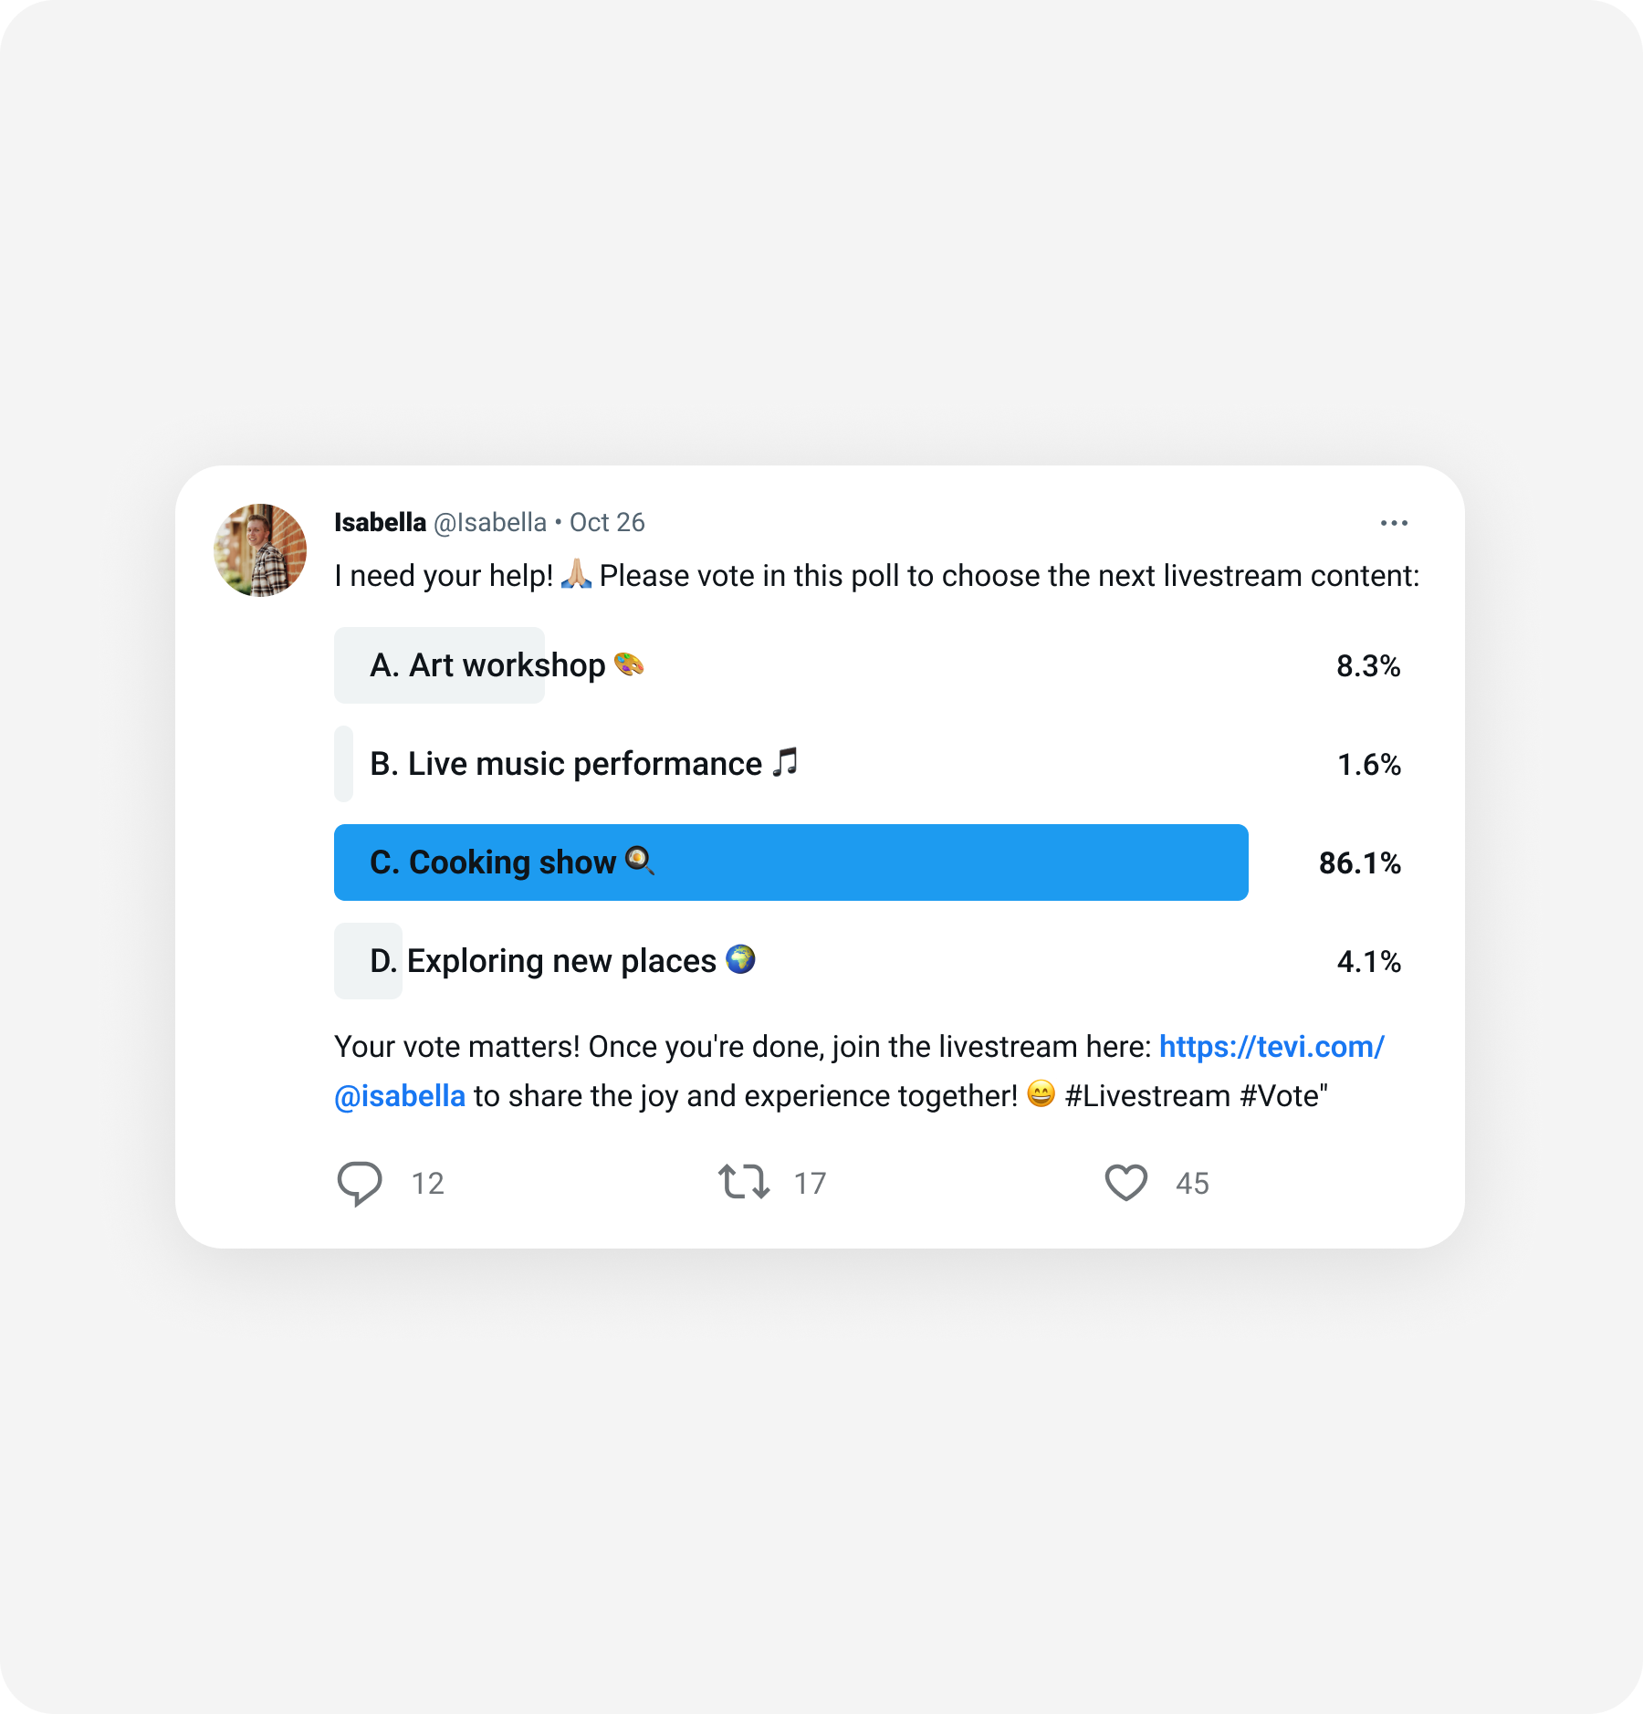Click the frying pan emoji on Cooking show
1643x1714 pixels.
(x=640, y=861)
